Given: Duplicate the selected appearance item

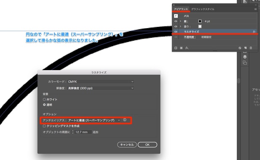Looking at the screenshot, I should coord(245,48).
